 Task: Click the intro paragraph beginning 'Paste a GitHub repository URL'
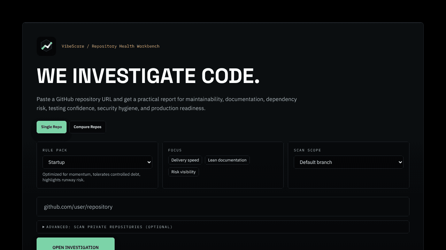pos(167,104)
